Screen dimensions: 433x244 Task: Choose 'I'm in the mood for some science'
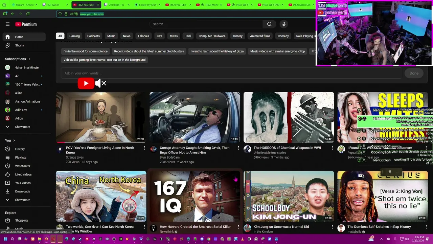pos(86,51)
